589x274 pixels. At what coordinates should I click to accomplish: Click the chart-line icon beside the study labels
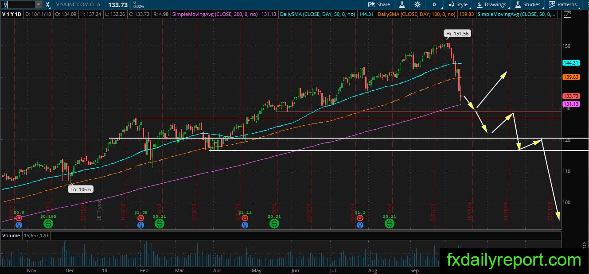[x=567, y=14]
